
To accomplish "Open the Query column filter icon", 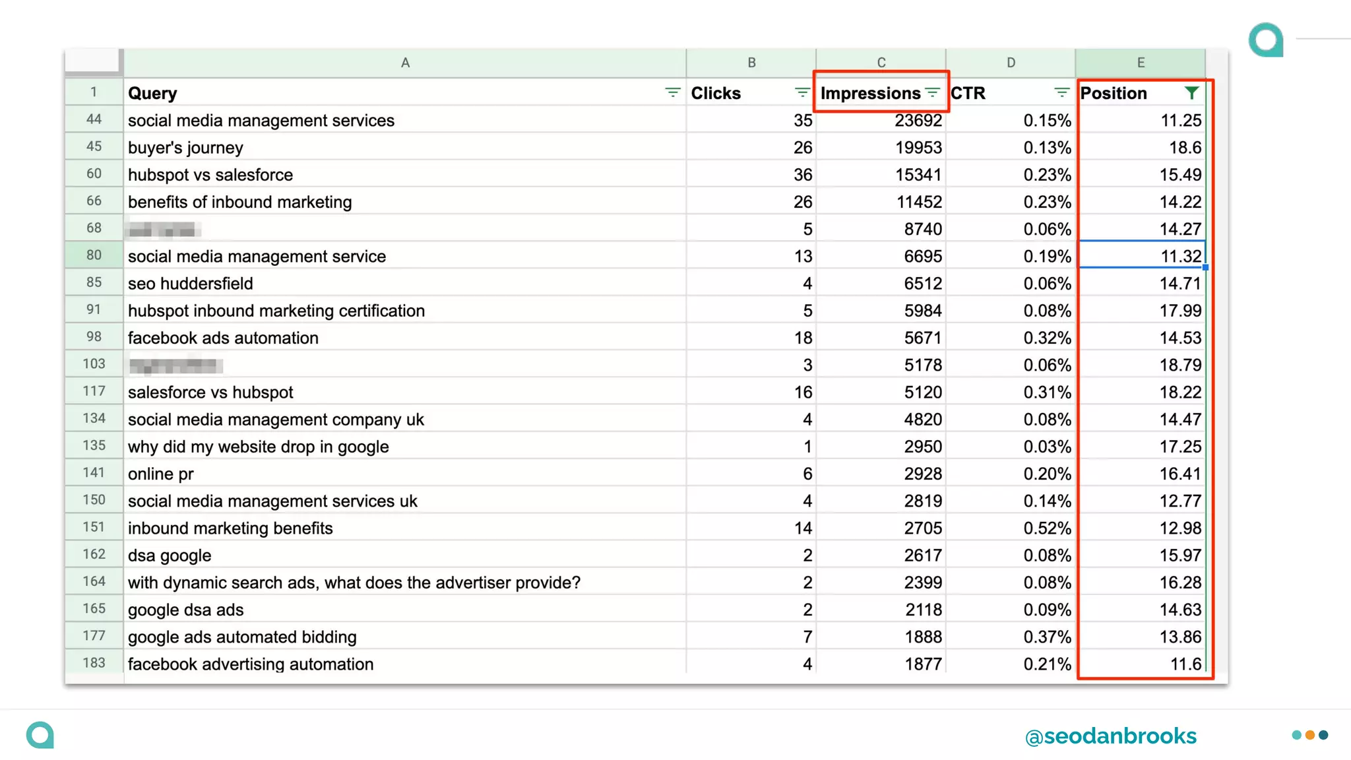I will pyautogui.click(x=672, y=93).
